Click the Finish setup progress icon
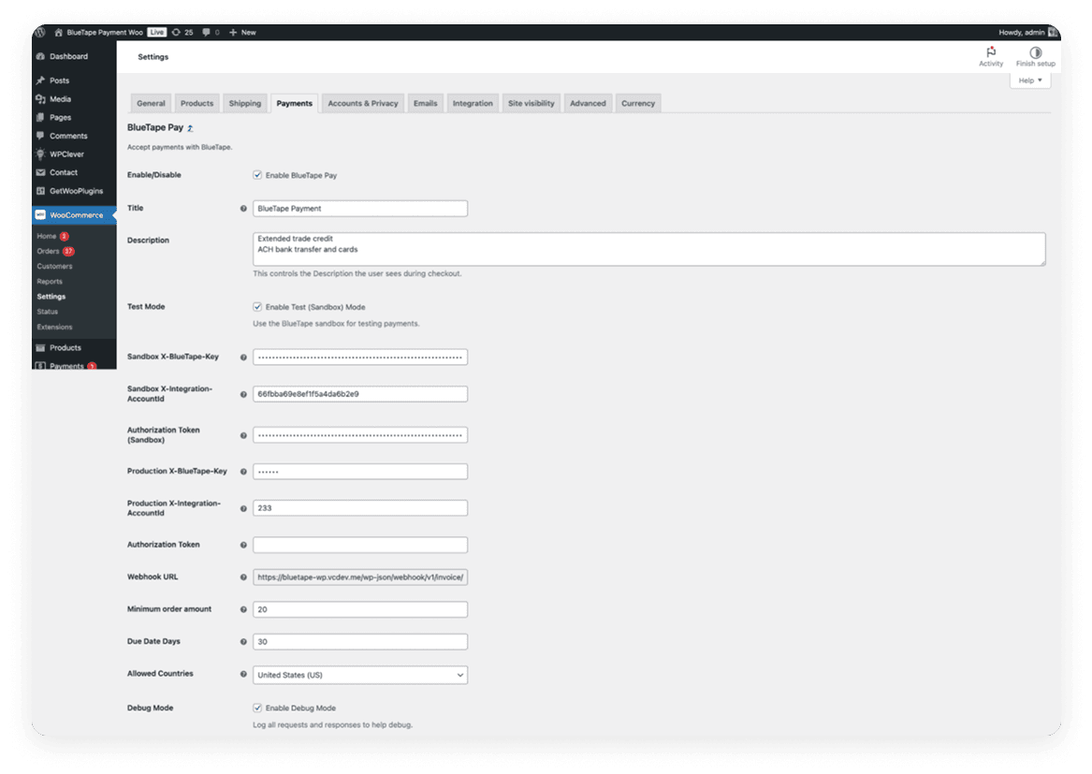Viewport: 1092px width, 774px height. 1036,52
